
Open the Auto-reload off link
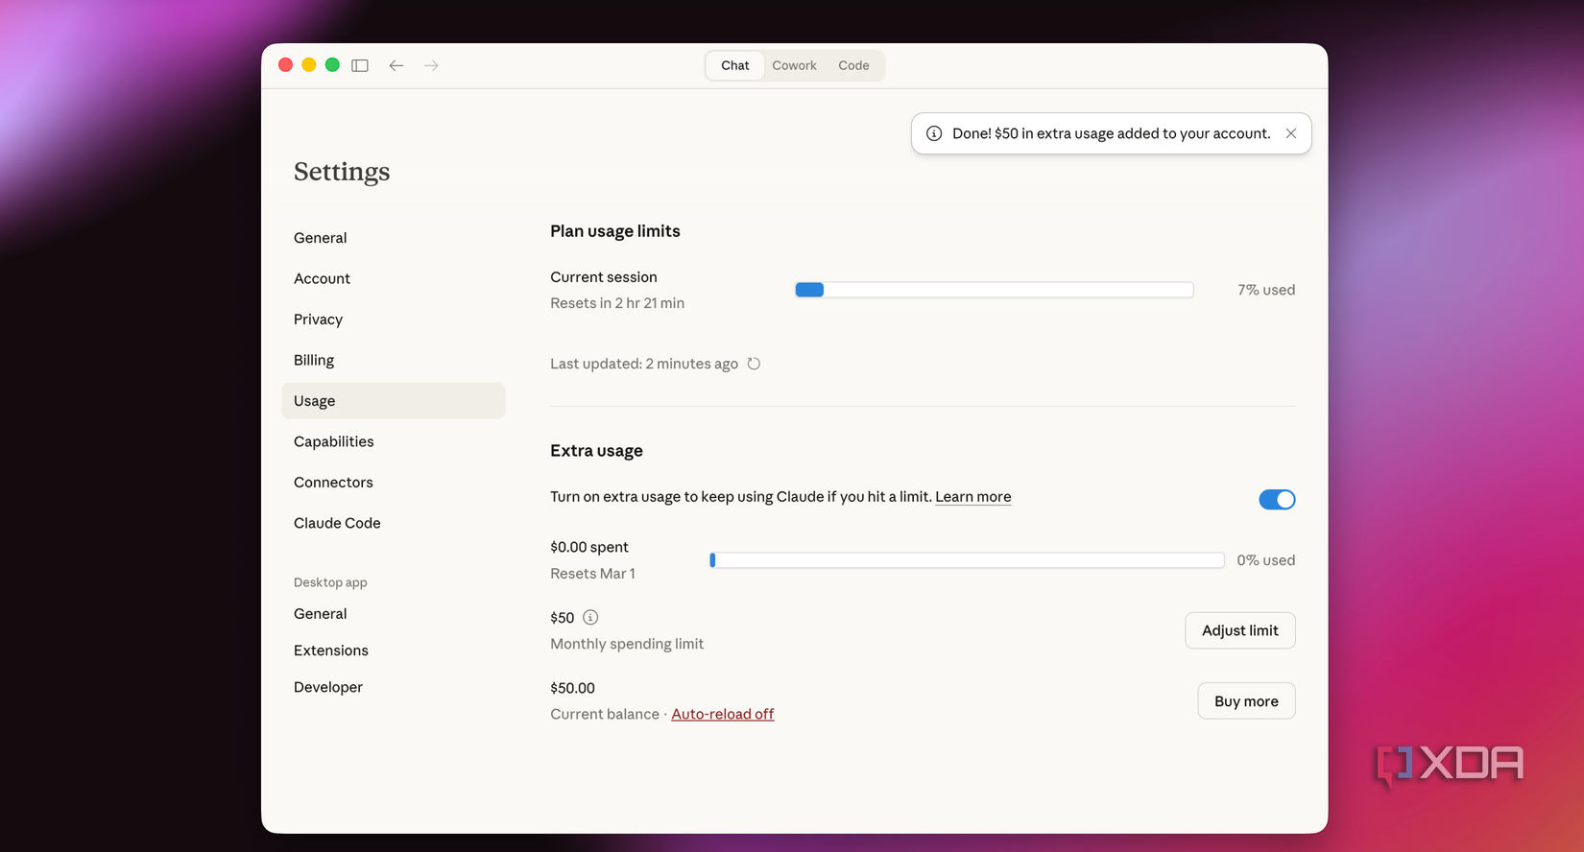722,714
